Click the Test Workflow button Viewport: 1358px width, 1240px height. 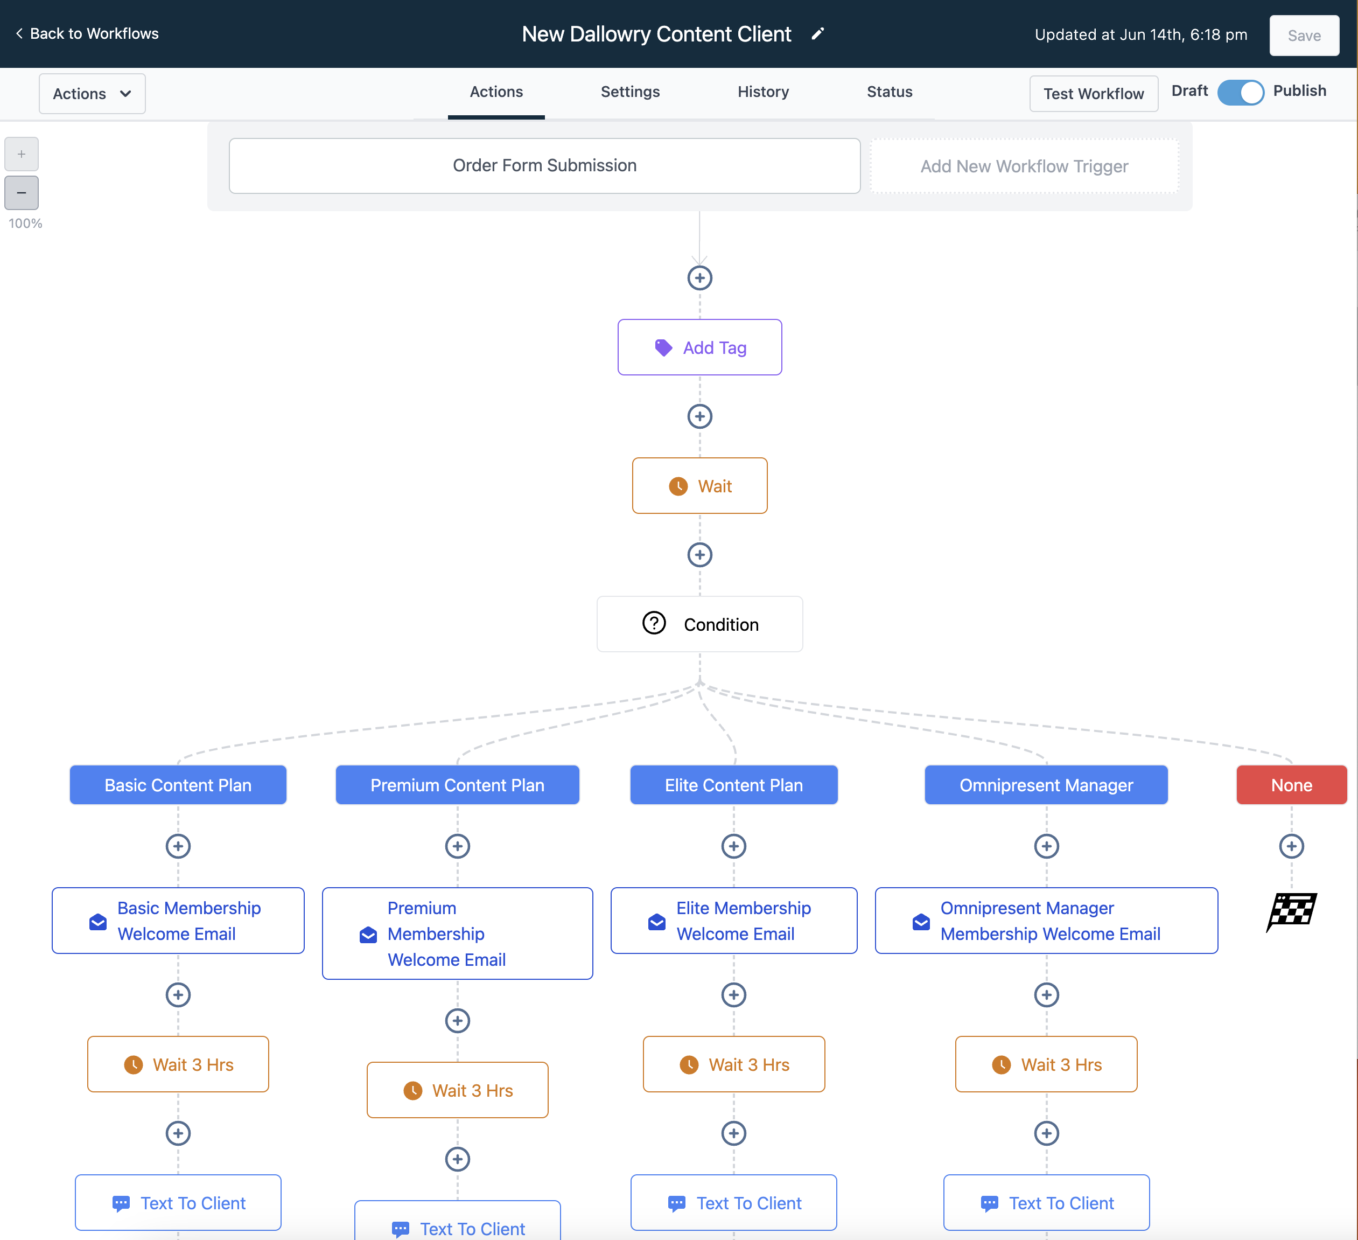click(1093, 94)
